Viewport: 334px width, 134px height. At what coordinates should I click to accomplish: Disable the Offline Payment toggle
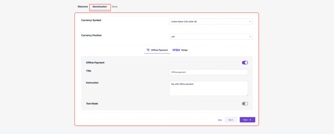tap(245, 63)
